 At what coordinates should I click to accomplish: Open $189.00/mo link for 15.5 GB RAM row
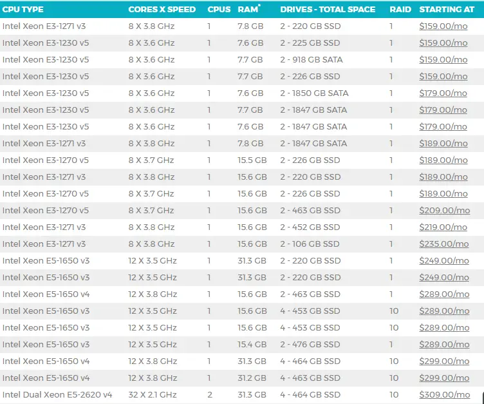click(443, 160)
